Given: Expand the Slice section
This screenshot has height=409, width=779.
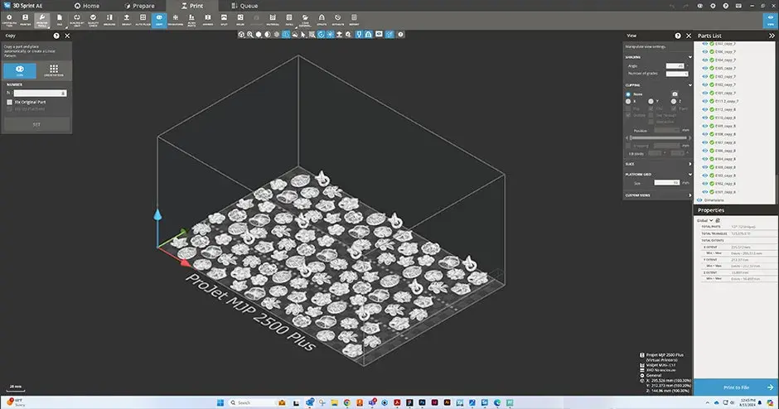Looking at the screenshot, I should (689, 164).
